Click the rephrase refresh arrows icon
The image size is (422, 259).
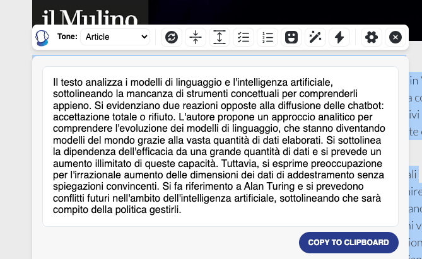click(x=171, y=37)
